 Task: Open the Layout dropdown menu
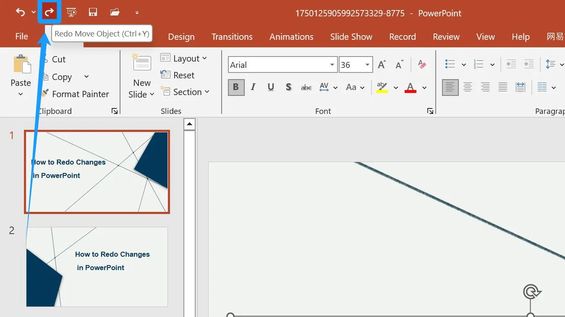point(185,59)
